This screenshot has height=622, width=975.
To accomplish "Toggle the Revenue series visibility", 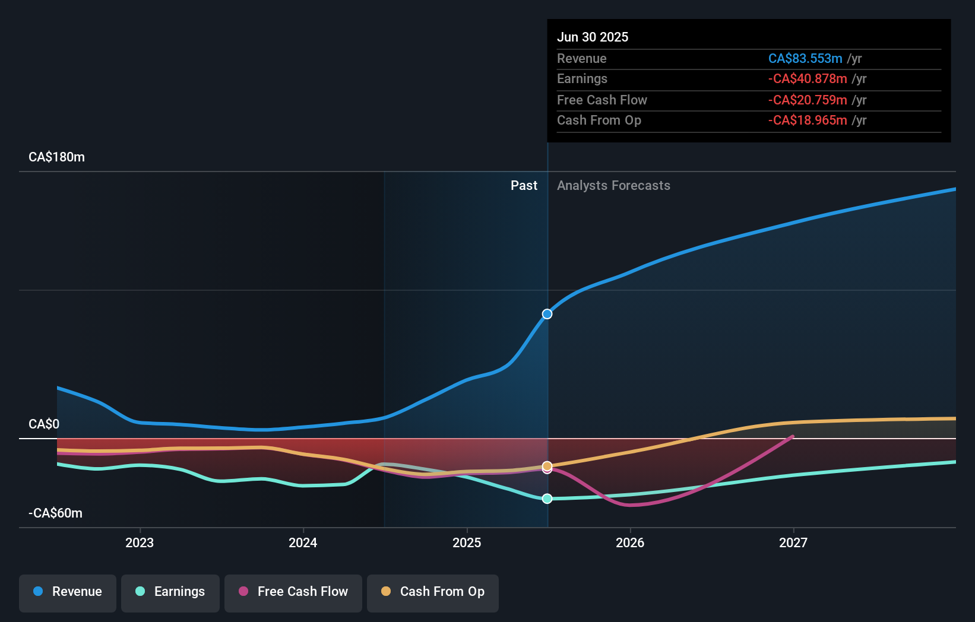I will [67, 593].
